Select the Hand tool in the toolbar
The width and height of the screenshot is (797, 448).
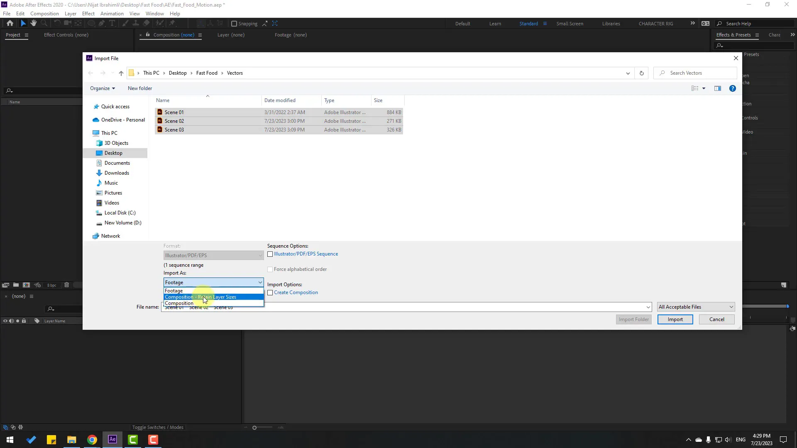34,23
